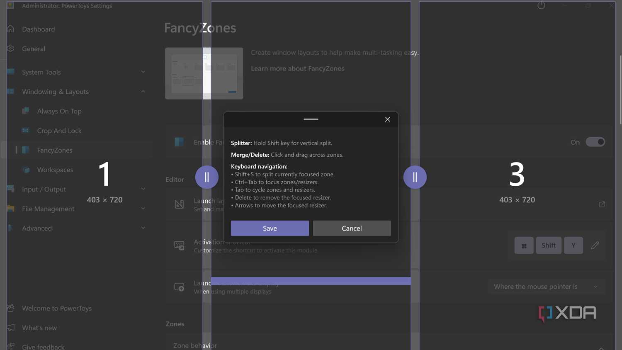The image size is (622, 350).
Task: Grab the drag handle atop the editor dialog
Action: point(311,119)
